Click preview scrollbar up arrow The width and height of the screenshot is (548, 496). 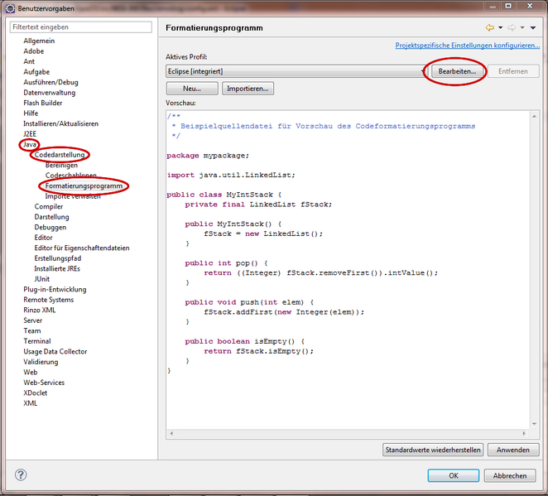[x=535, y=117]
